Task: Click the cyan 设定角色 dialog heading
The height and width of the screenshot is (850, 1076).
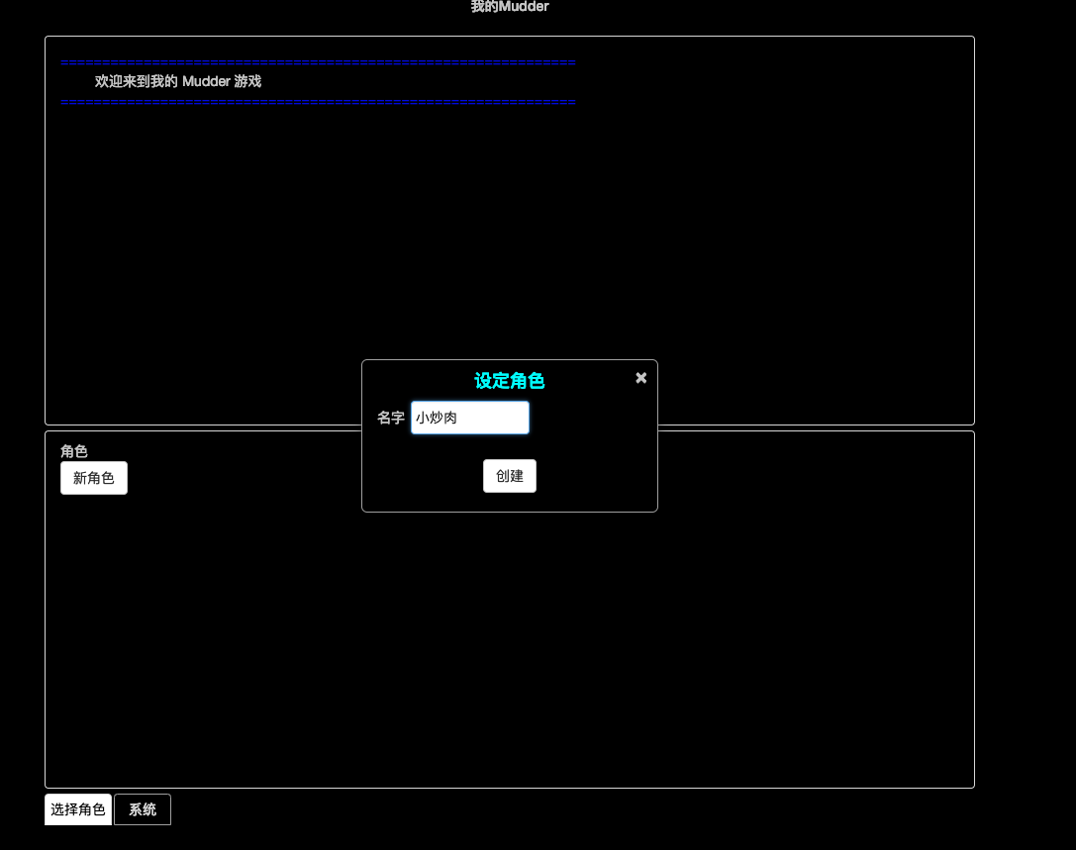Action: click(509, 381)
